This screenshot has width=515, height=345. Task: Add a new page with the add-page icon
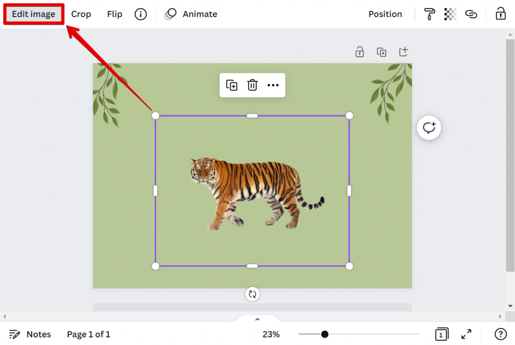[403, 51]
